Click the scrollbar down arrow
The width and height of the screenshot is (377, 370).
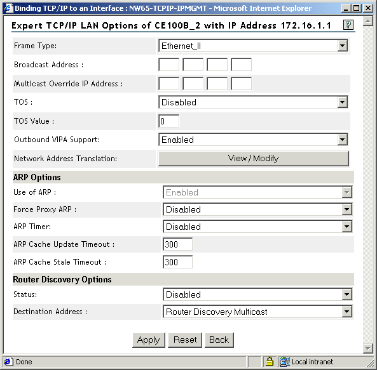click(x=368, y=348)
